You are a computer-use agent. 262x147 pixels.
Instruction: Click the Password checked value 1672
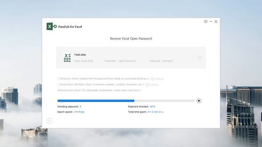pos(152,107)
